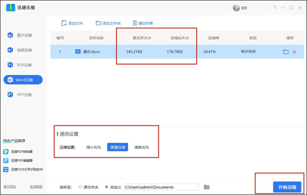The image size is (307, 195).
Task: Open 迅捷PDF编辑器 product icon
Action: click(6, 161)
